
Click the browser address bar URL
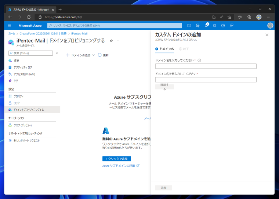click(64, 17)
